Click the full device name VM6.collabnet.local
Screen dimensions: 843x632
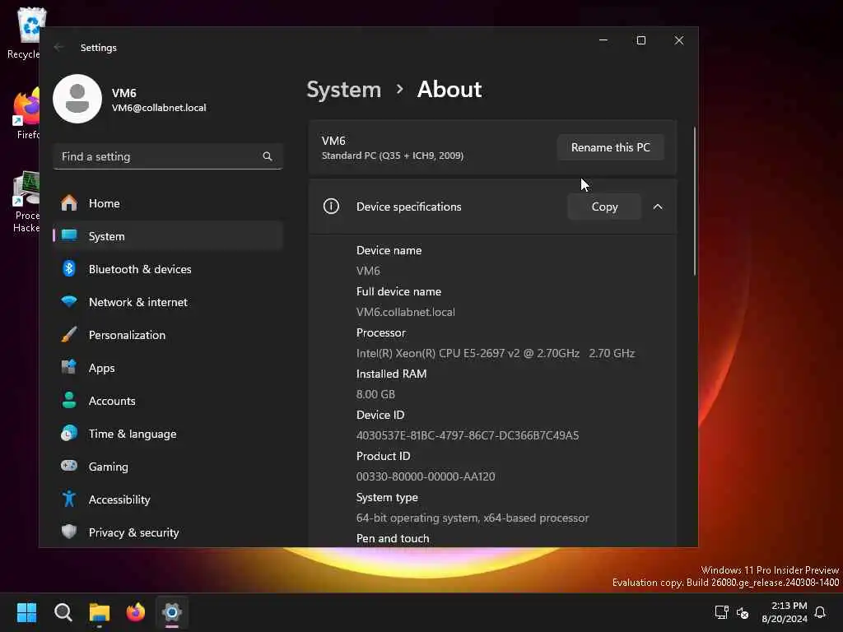(x=405, y=312)
